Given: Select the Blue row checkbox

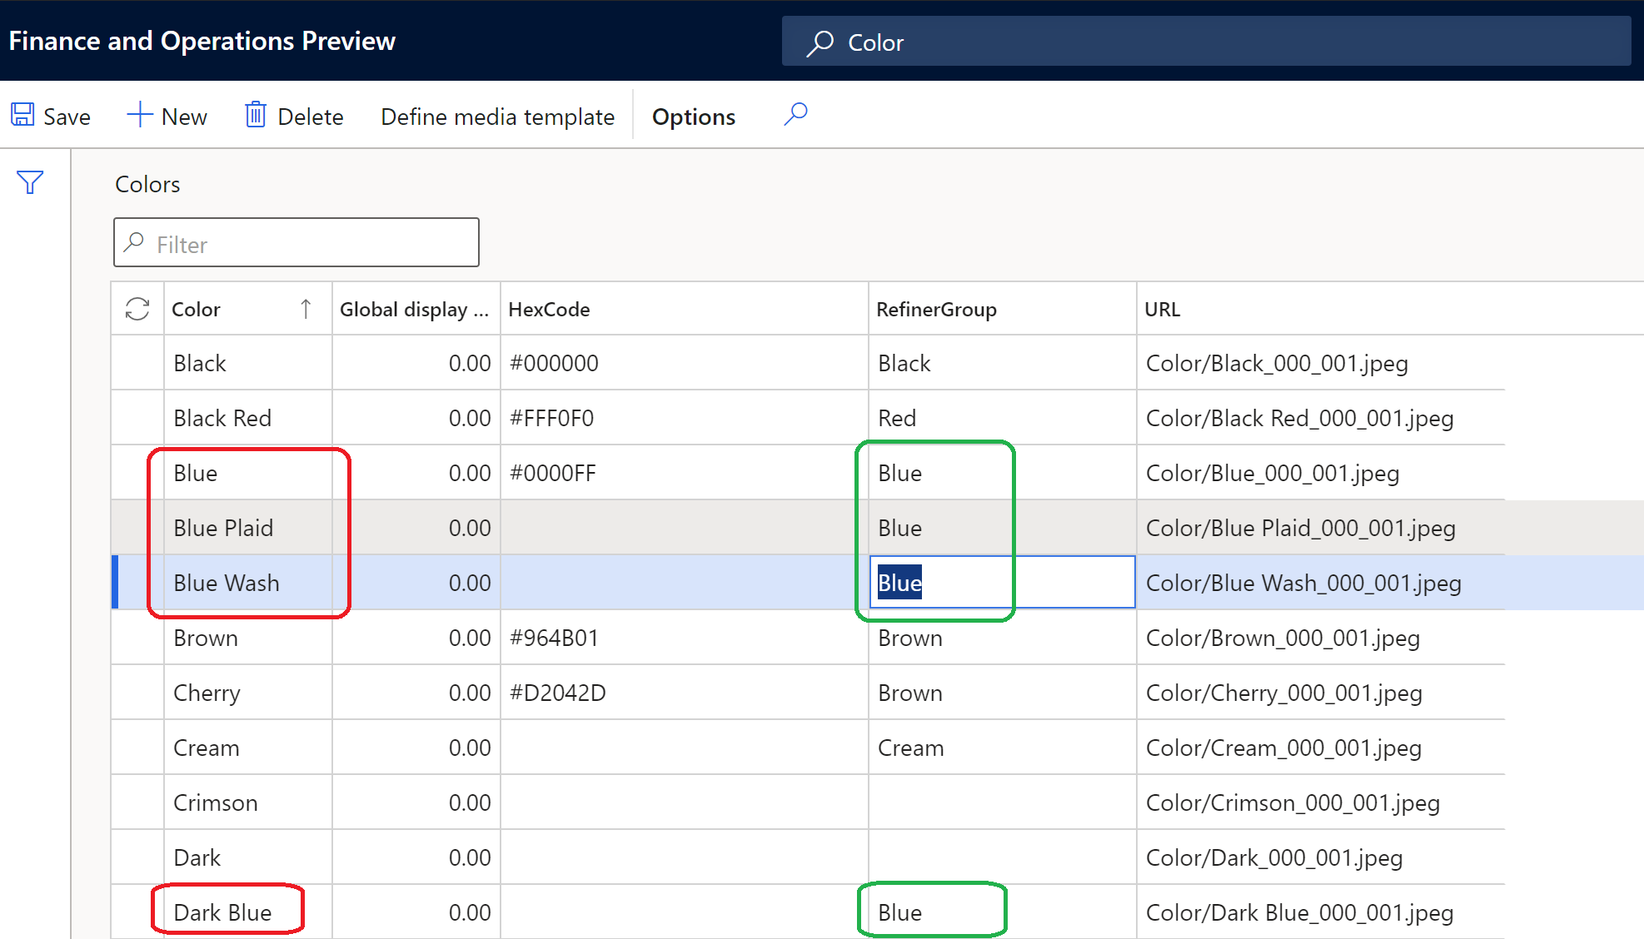Looking at the screenshot, I should pos(134,473).
